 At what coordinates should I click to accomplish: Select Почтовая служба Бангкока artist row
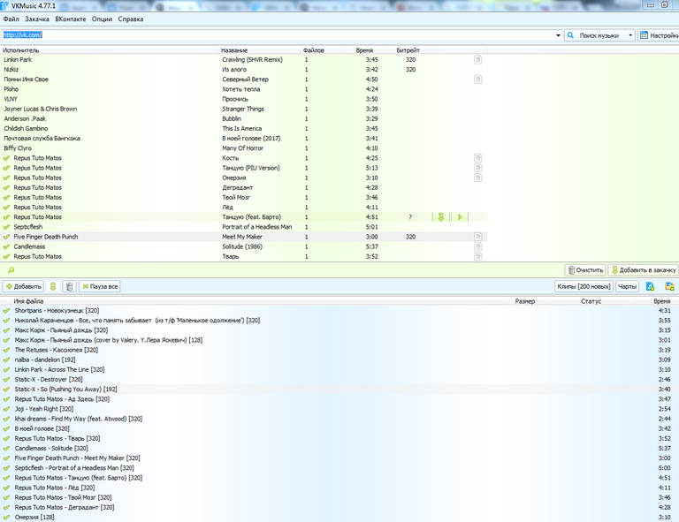coord(244,139)
